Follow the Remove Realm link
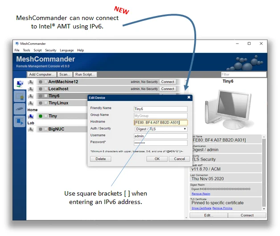Image resolution: width=280 pixels, height=236 pixels. click(201, 194)
